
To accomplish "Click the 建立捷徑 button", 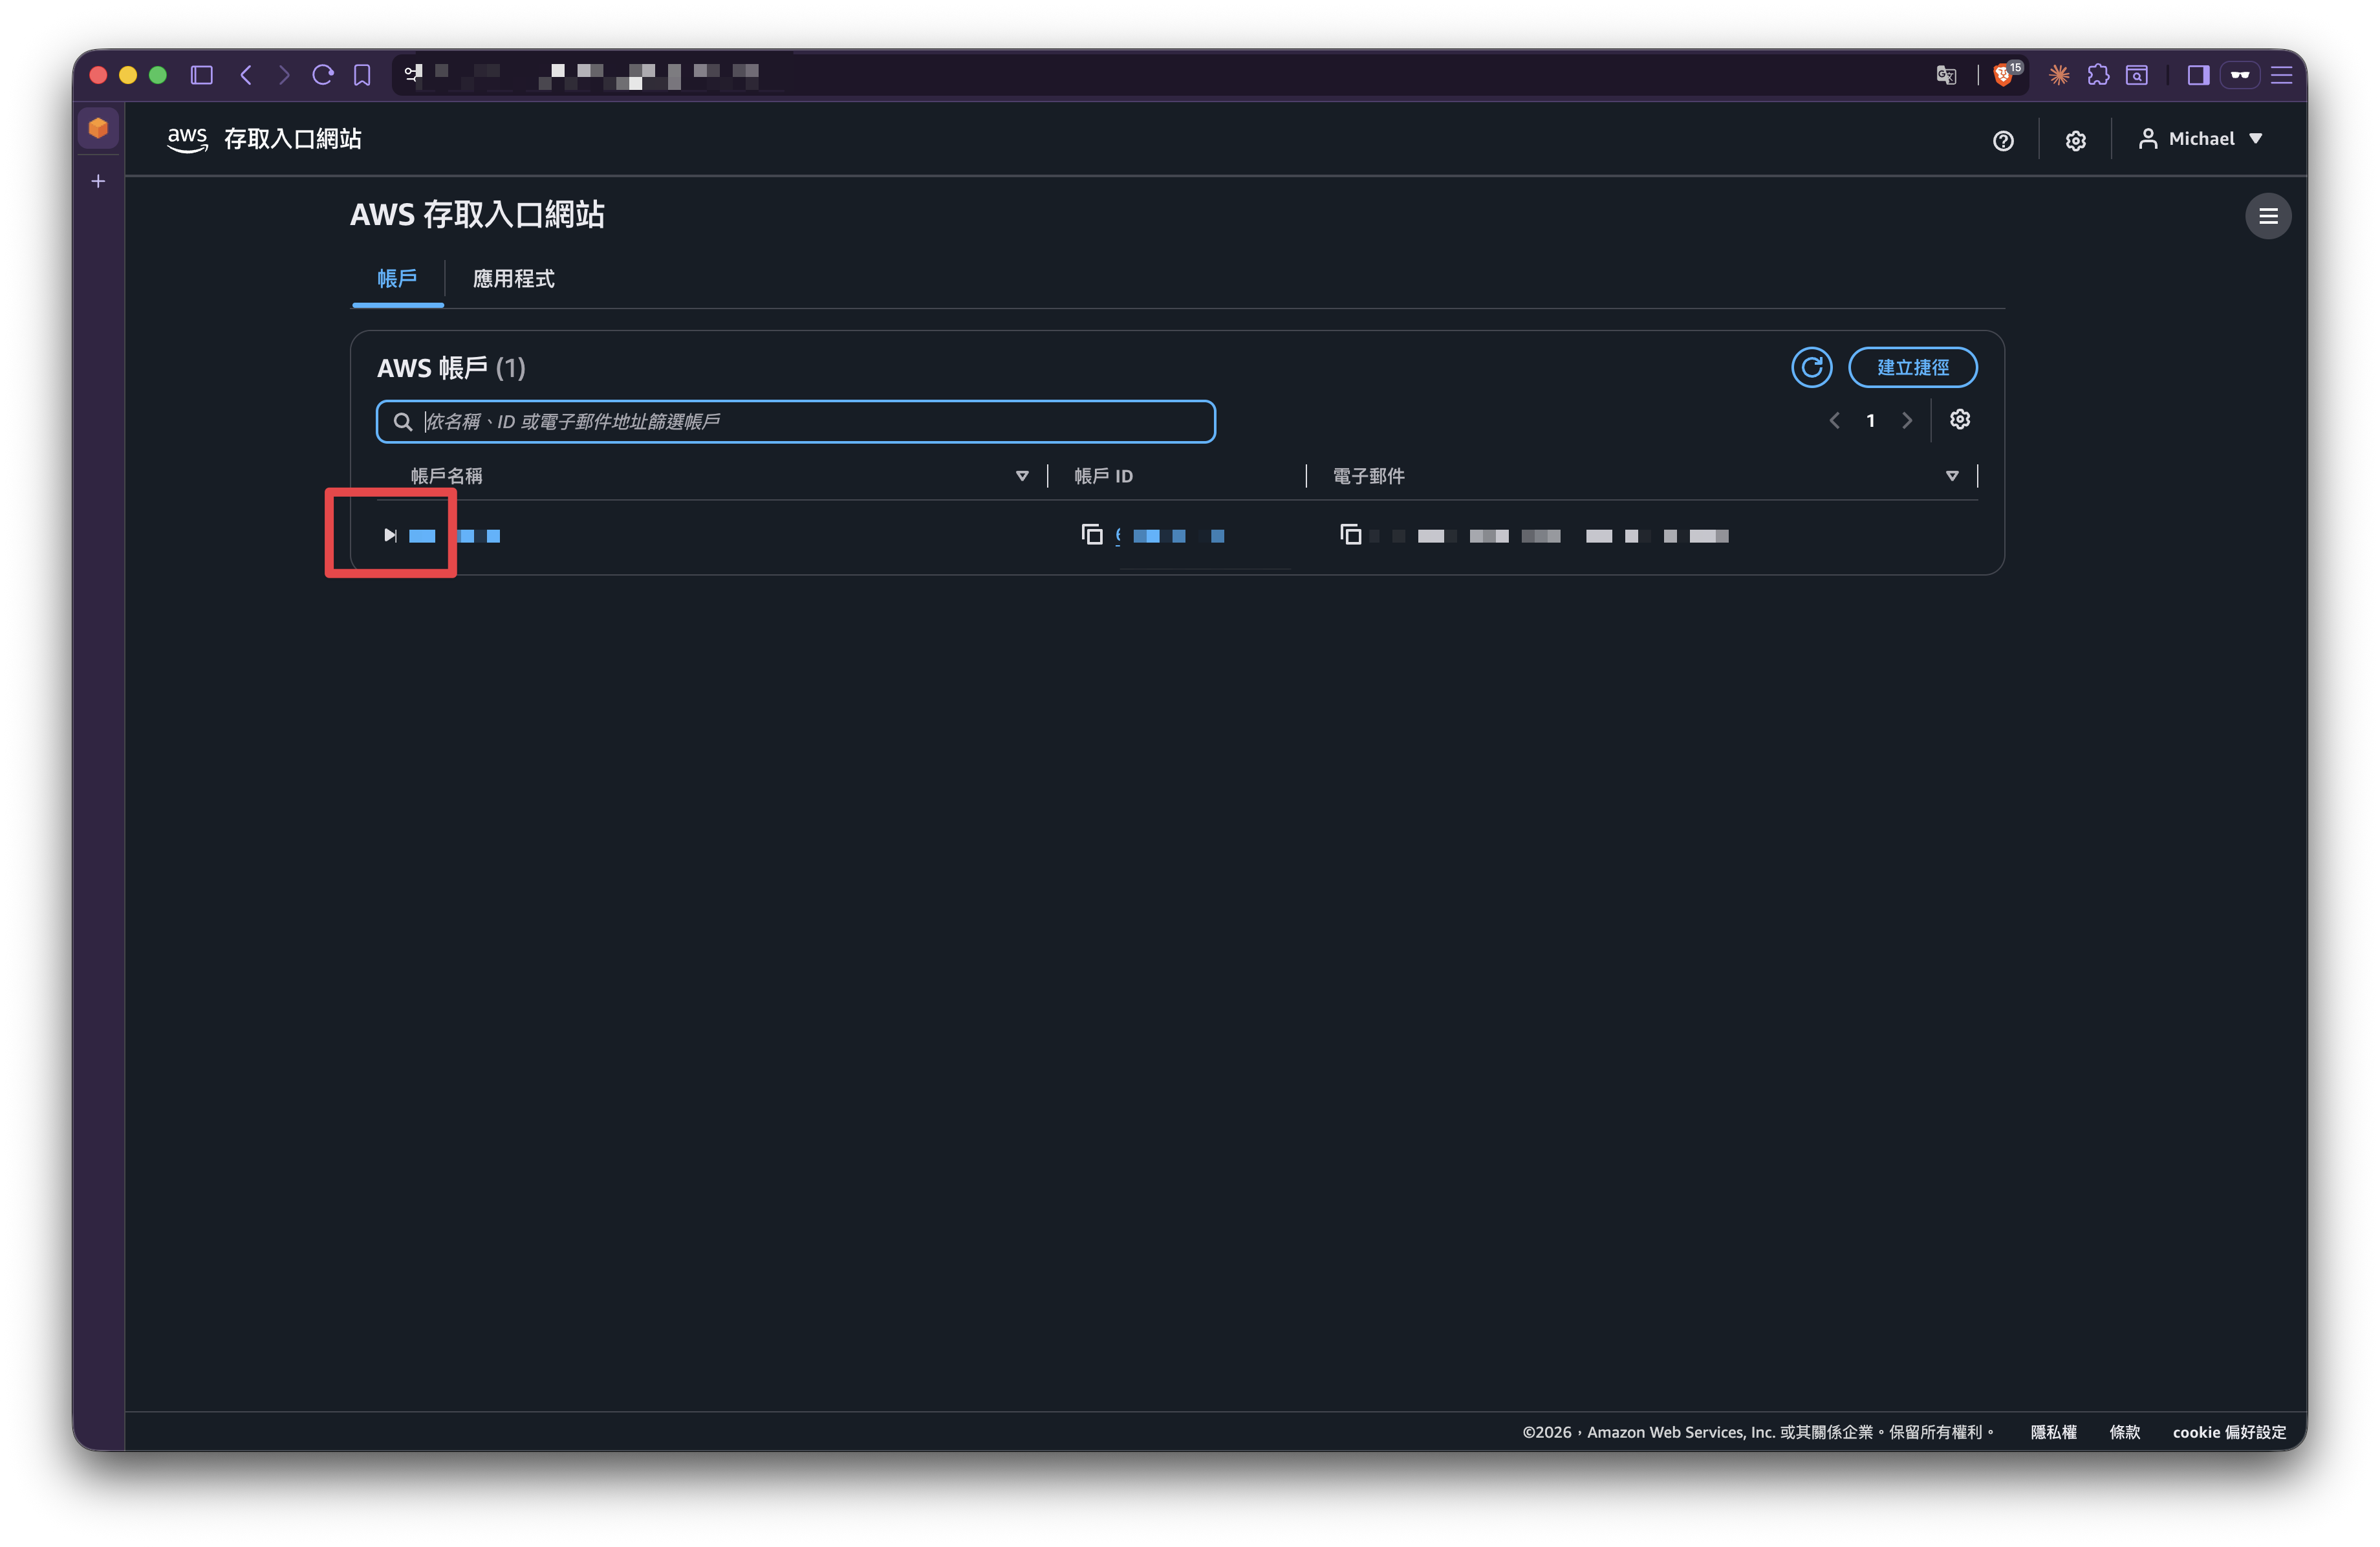I will [1913, 367].
